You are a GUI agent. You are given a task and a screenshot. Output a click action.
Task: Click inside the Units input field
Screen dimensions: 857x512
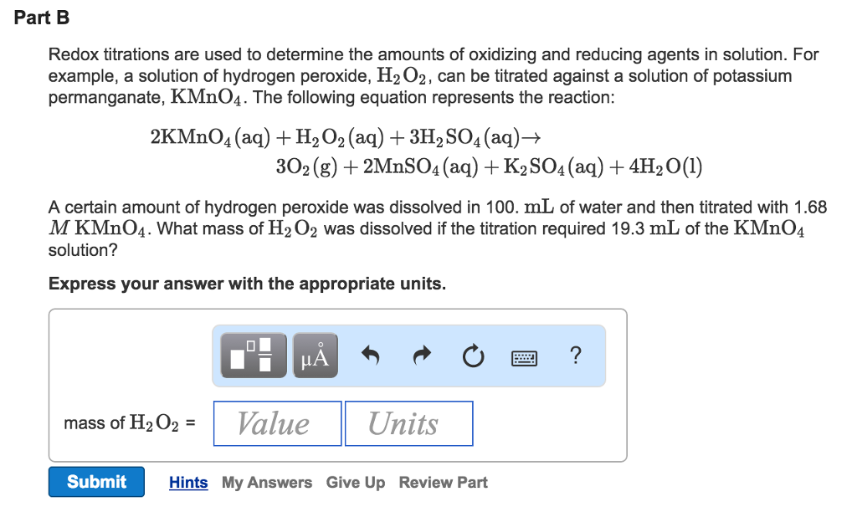(408, 423)
